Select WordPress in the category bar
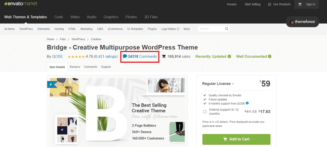The image size is (327, 147). (26, 29)
